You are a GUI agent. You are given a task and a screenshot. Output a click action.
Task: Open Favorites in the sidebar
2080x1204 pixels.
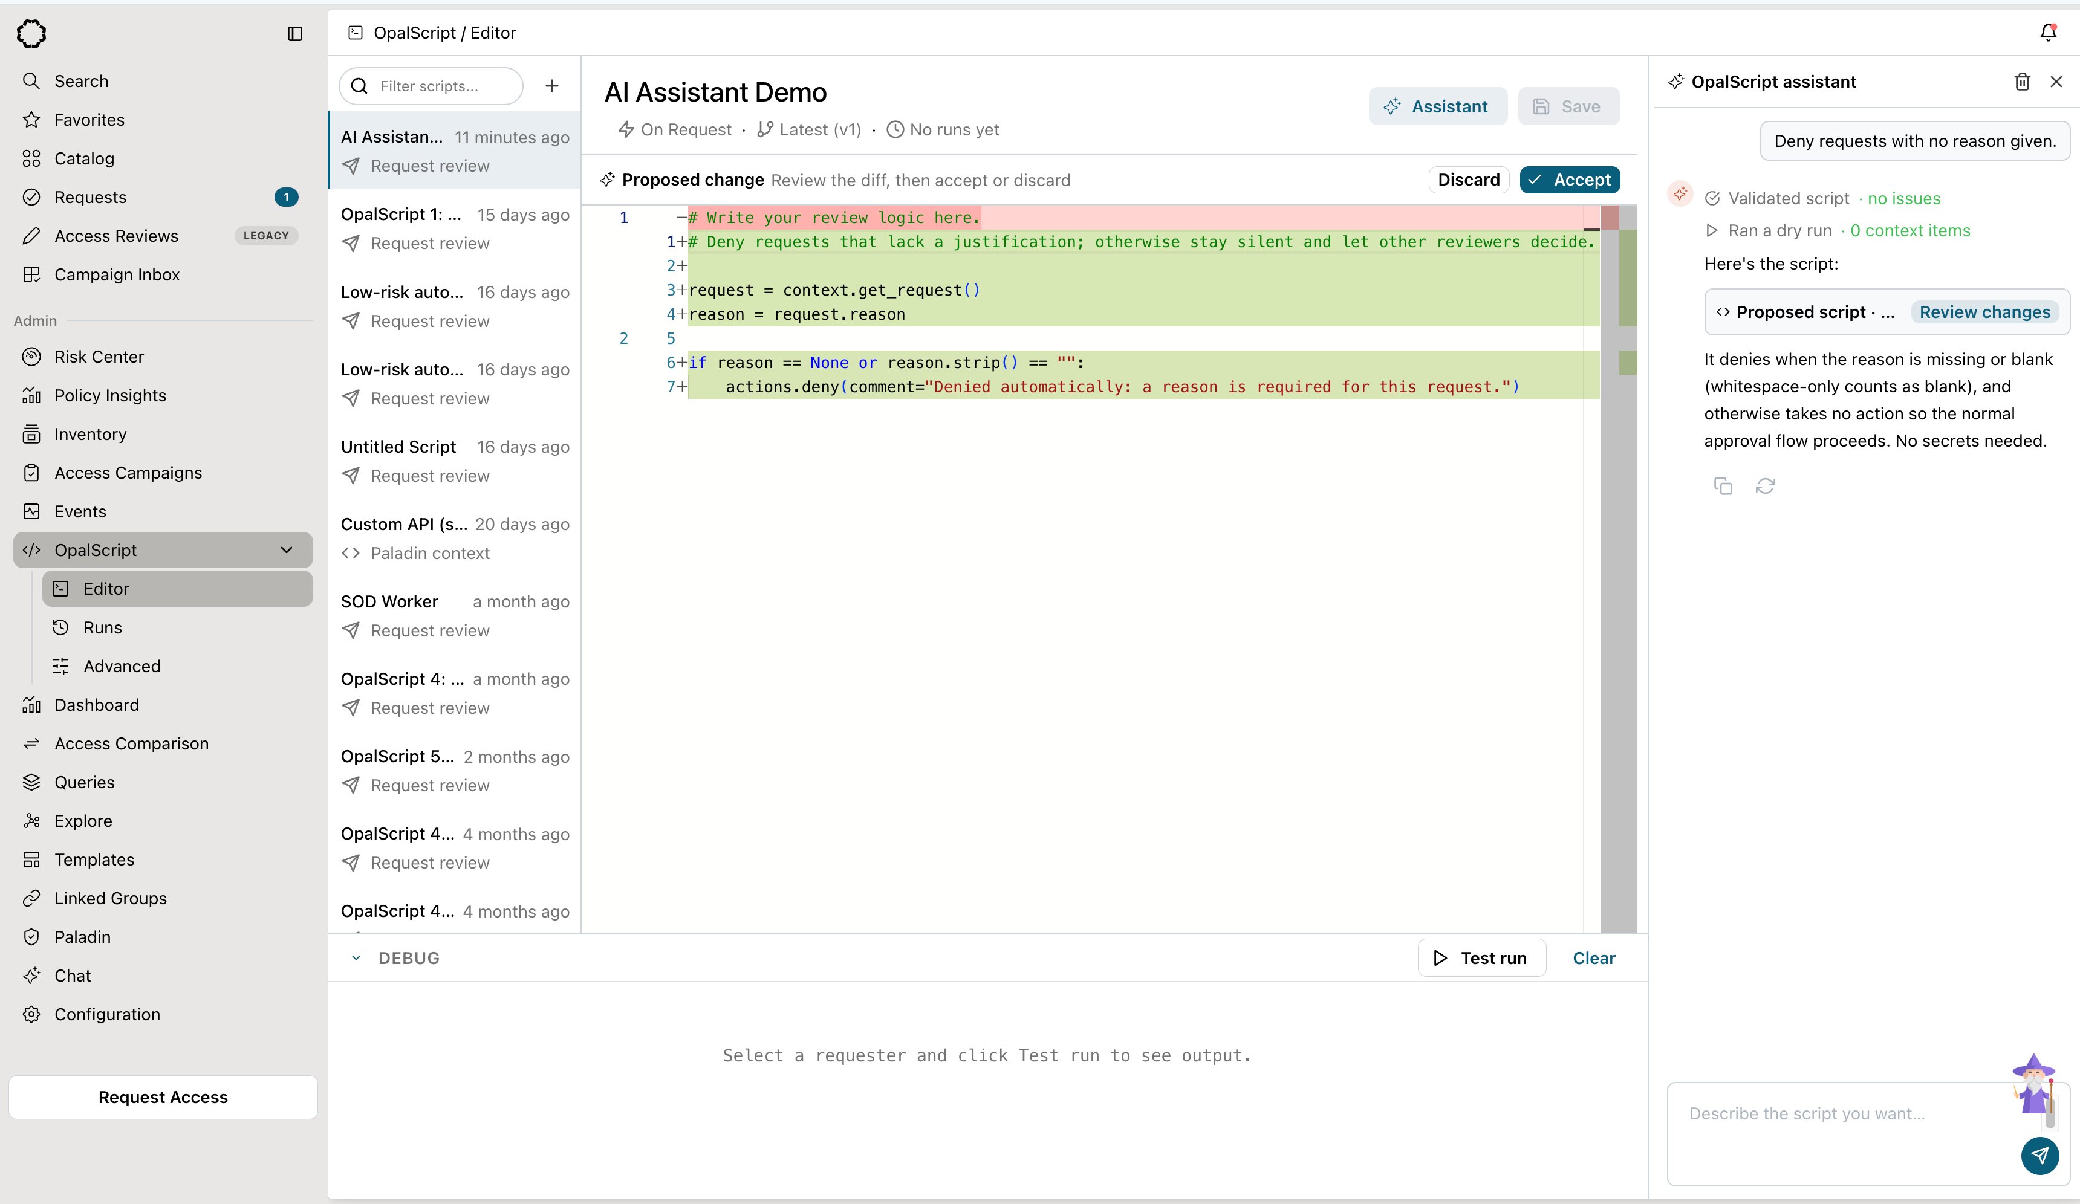click(x=163, y=120)
